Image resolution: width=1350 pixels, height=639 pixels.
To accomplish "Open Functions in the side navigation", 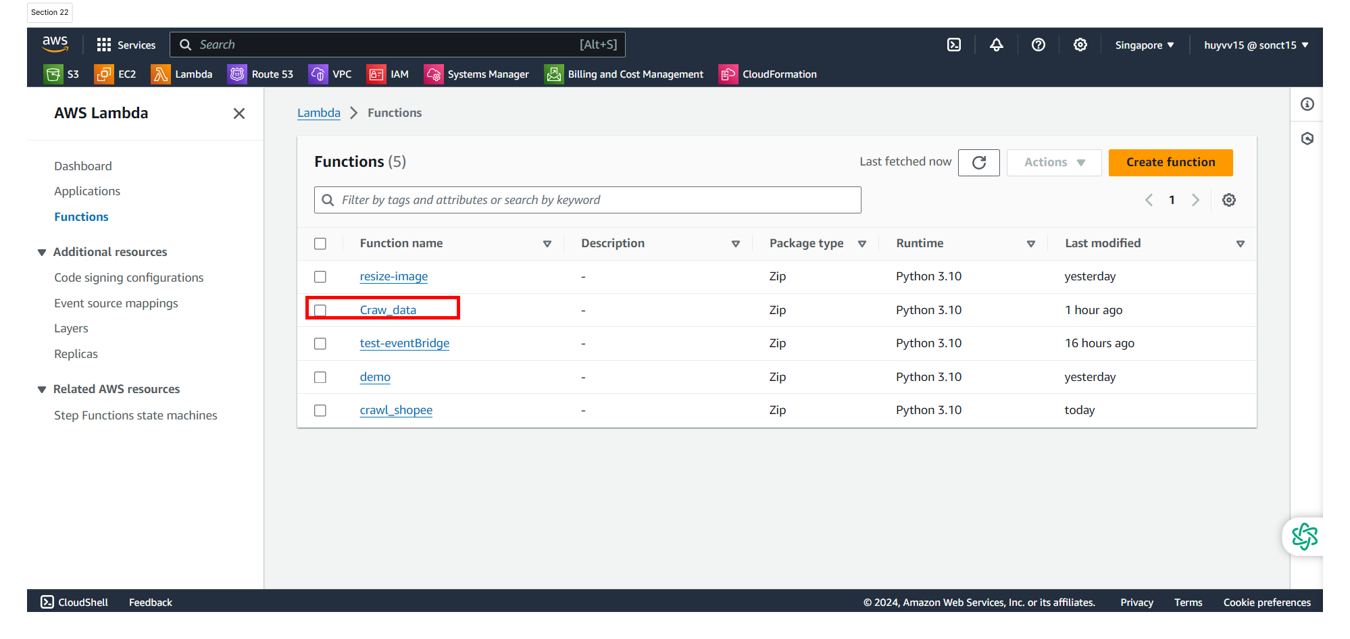I will click(x=81, y=217).
